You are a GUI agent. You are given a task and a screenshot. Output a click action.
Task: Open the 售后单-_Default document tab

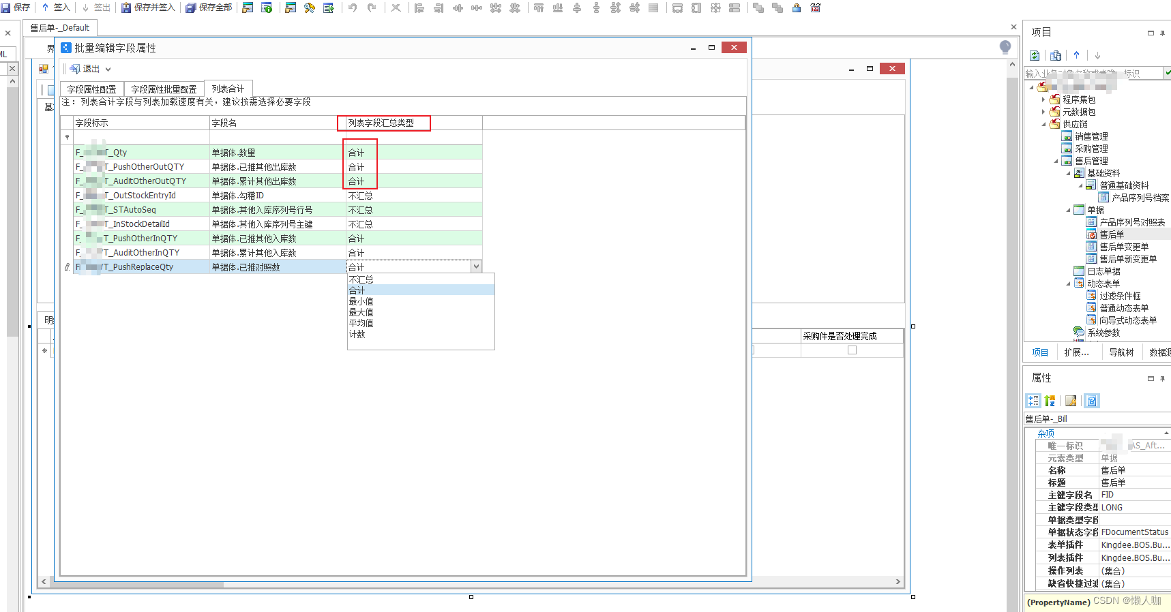tap(60, 28)
